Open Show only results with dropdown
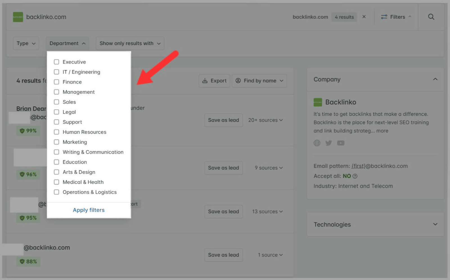450x280 pixels. pyautogui.click(x=130, y=44)
